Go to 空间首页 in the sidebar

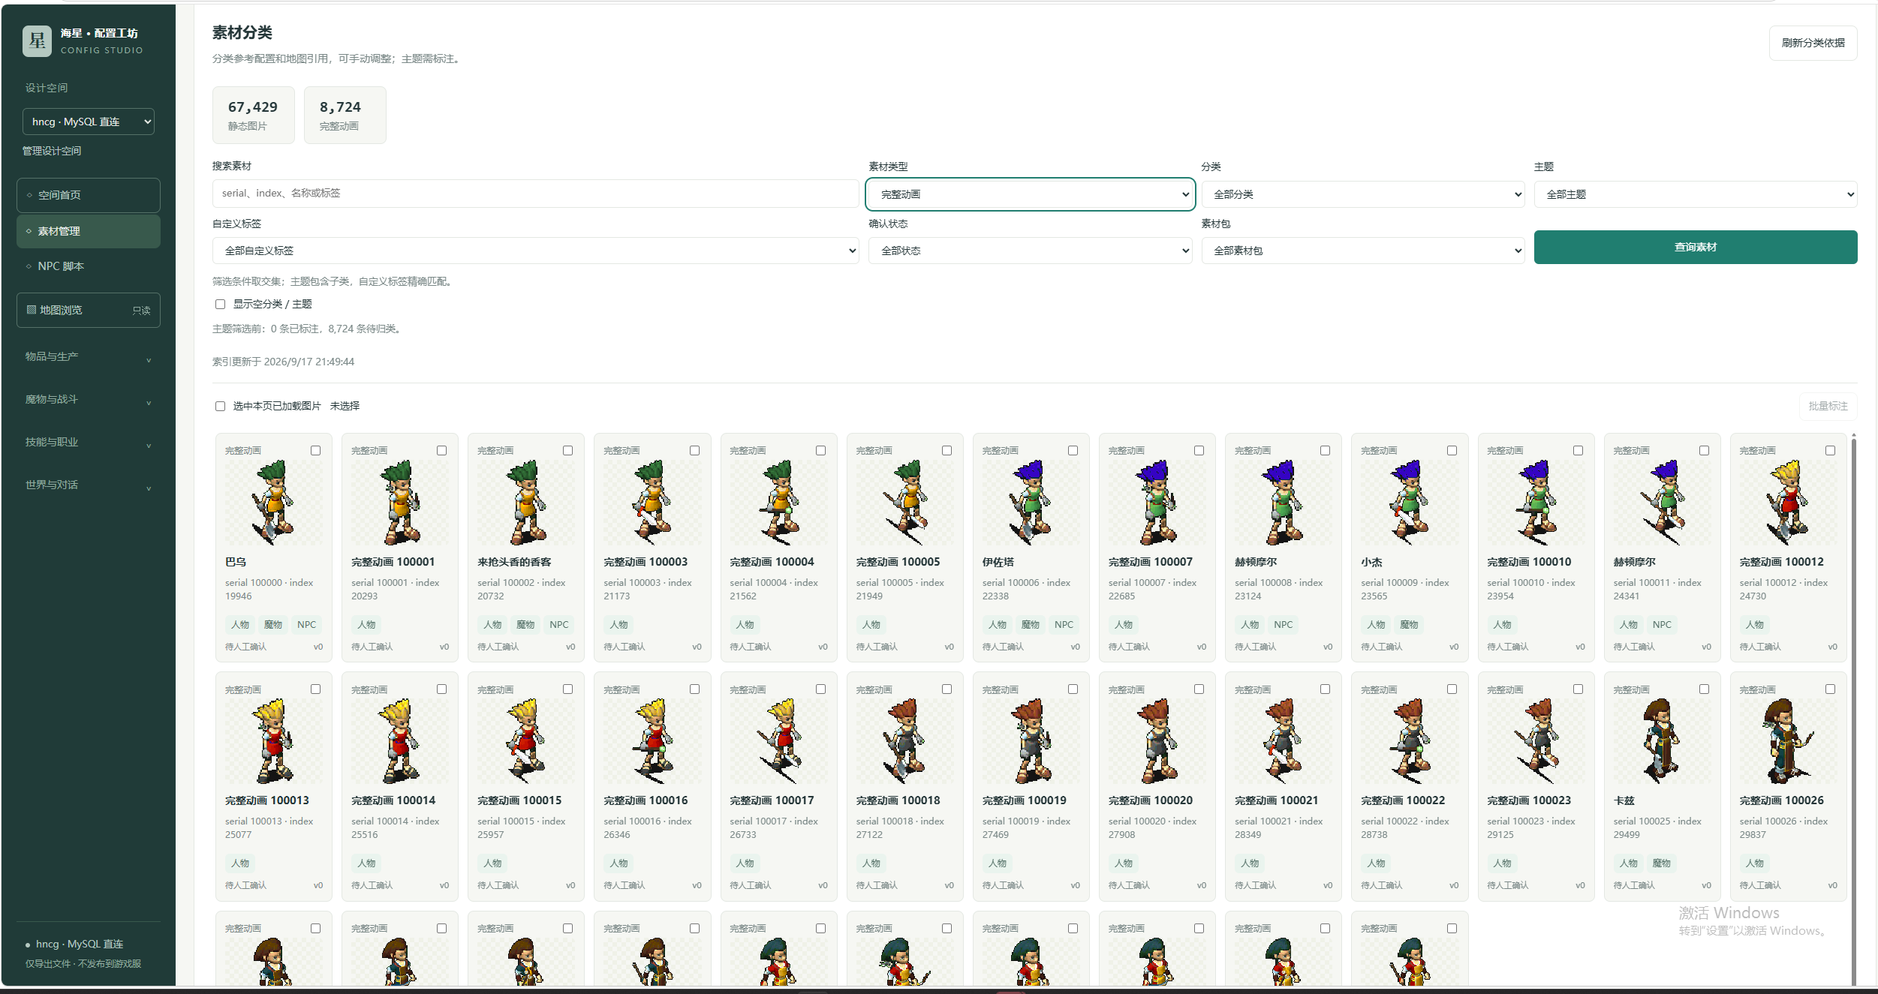point(89,195)
